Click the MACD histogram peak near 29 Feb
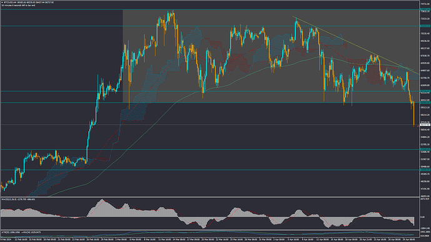Viewport: 431px width, 242px height. tap(102, 201)
